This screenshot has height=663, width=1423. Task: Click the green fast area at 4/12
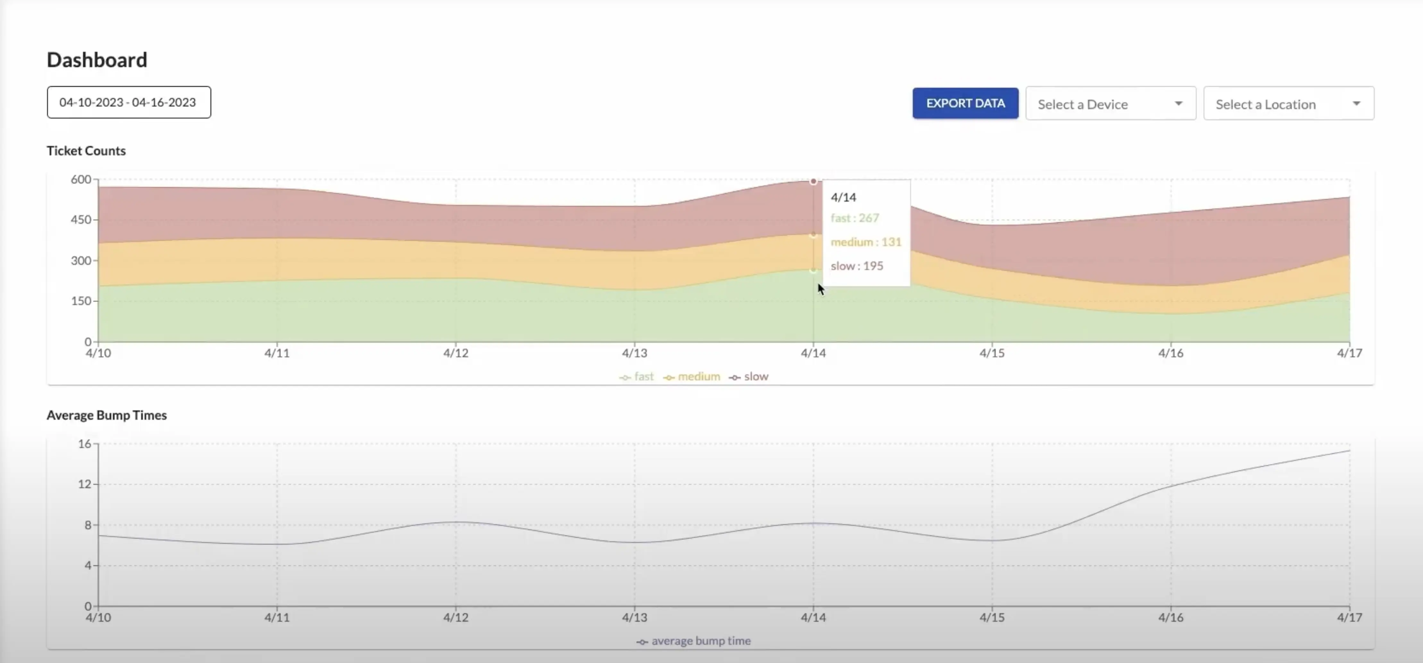(456, 309)
